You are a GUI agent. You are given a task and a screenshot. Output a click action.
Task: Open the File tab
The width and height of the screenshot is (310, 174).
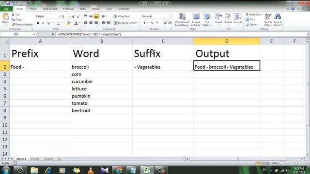pyautogui.click(x=6, y=9)
